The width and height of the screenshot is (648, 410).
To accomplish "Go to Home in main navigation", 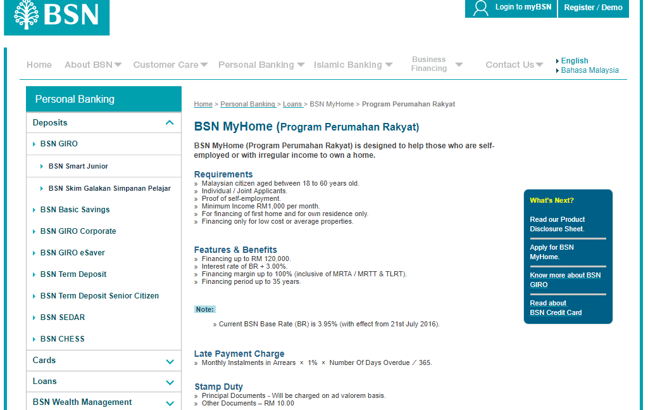I will pyautogui.click(x=39, y=65).
